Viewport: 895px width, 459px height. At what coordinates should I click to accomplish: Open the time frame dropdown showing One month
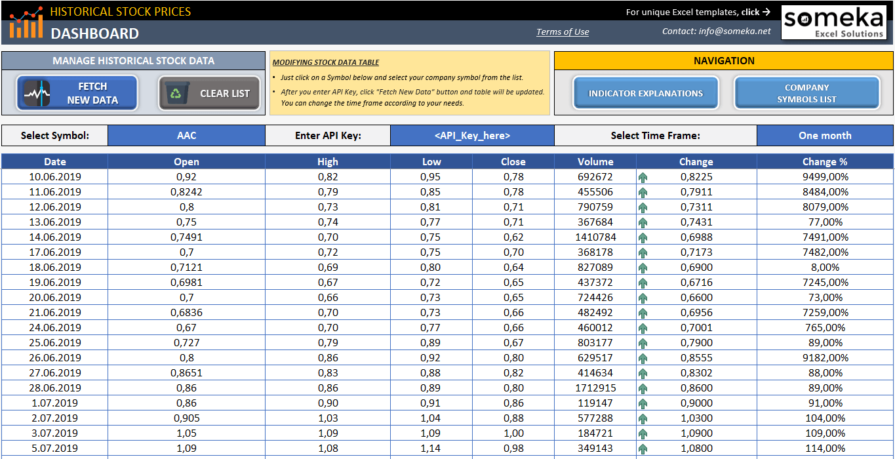[824, 136]
